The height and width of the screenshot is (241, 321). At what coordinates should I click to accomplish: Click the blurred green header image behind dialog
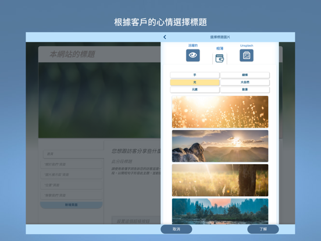pyautogui.click(x=99, y=100)
